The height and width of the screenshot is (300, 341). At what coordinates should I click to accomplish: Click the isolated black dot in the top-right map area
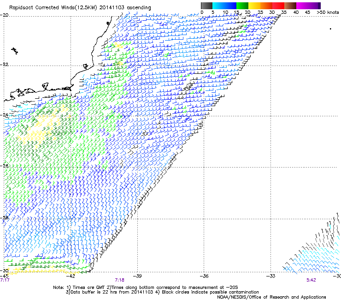[x=330, y=29]
